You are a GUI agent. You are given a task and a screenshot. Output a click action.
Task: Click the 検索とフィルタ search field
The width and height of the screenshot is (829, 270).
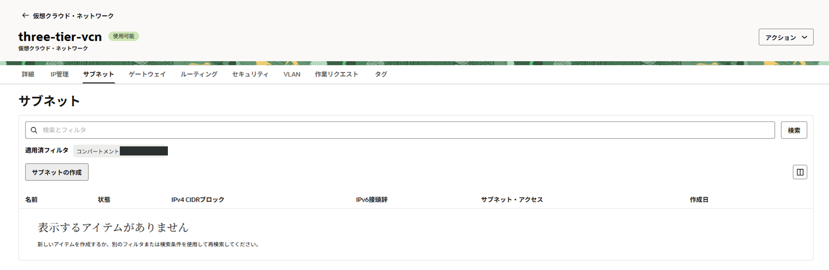(x=400, y=130)
